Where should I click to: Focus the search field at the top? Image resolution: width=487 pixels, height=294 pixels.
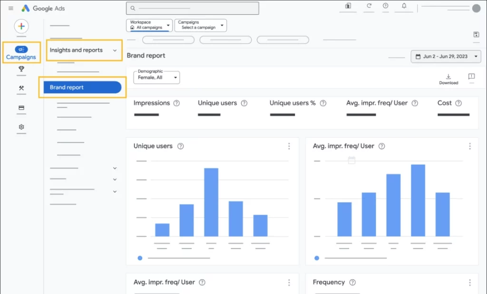click(193, 9)
